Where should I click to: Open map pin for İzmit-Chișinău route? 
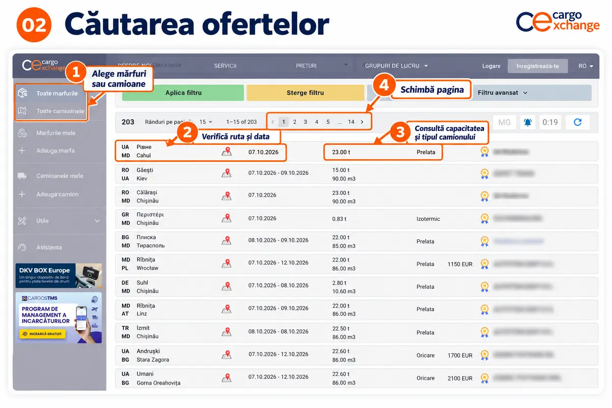[x=226, y=332]
